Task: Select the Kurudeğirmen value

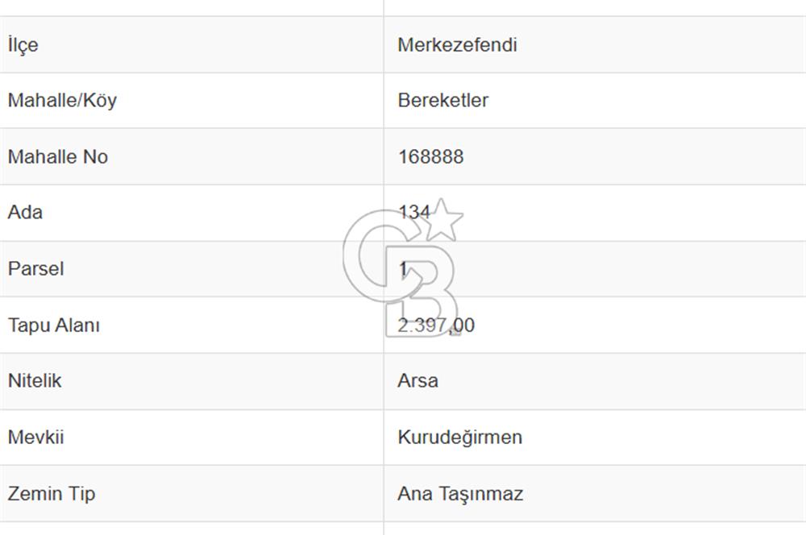Action: 459,438
